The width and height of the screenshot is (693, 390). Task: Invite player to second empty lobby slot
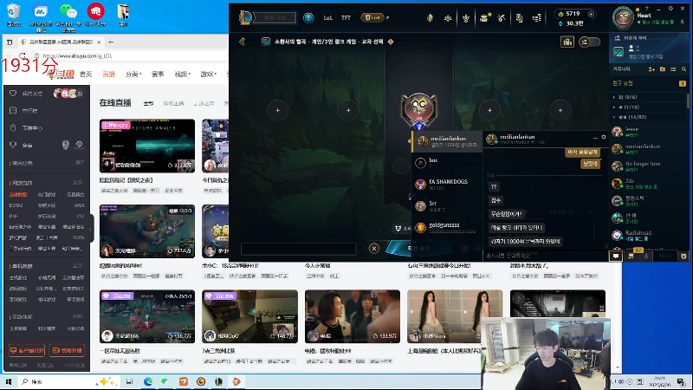click(x=348, y=110)
